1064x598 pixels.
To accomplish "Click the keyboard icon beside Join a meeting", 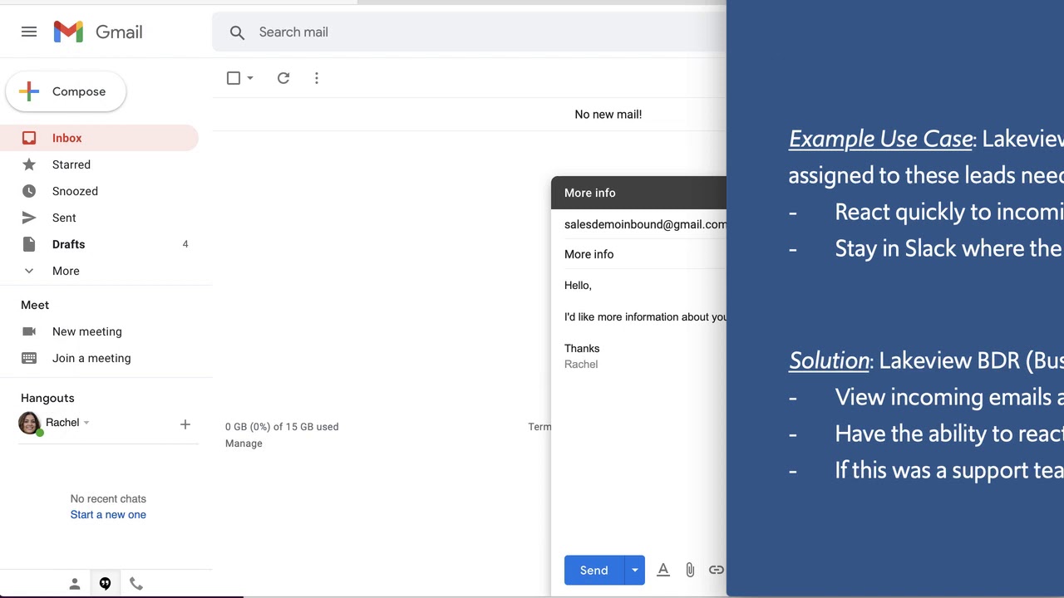I will pyautogui.click(x=29, y=358).
